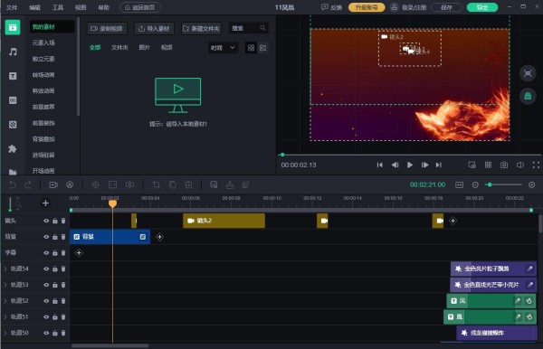Click the zoom-in plus circle icon
This screenshot has width=543, height=349.
532,185
